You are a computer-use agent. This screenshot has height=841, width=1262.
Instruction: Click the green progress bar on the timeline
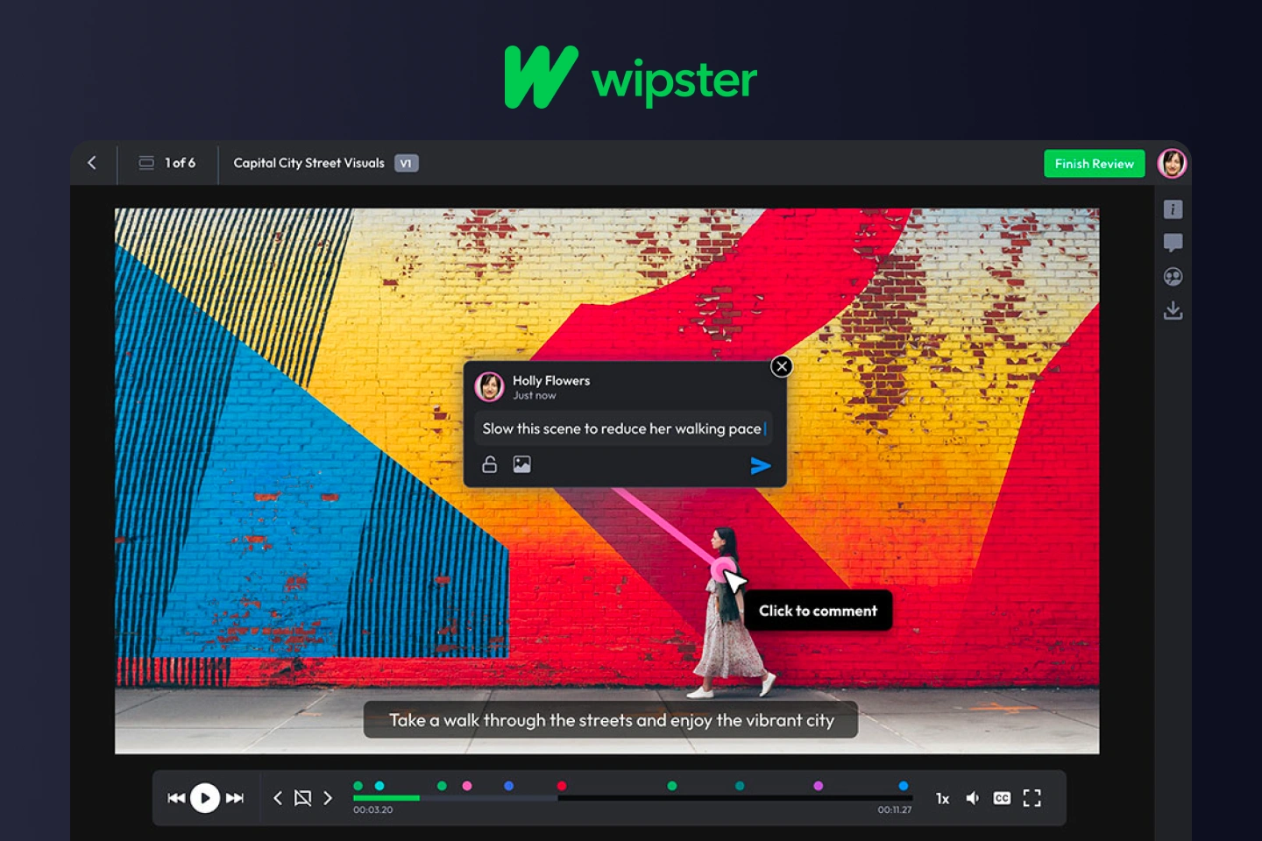pos(386,798)
